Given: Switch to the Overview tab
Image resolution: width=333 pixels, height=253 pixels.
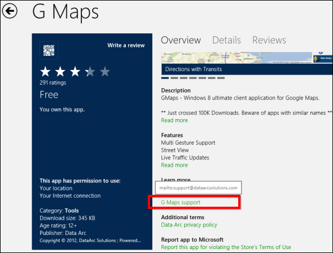Looking at the screenshot, I should coord(181,40).
